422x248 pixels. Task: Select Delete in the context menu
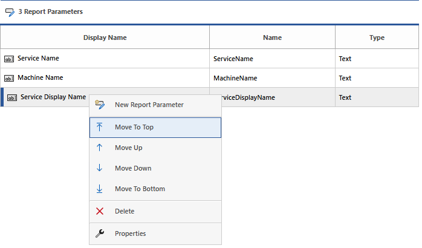click(x=125, y=211)
